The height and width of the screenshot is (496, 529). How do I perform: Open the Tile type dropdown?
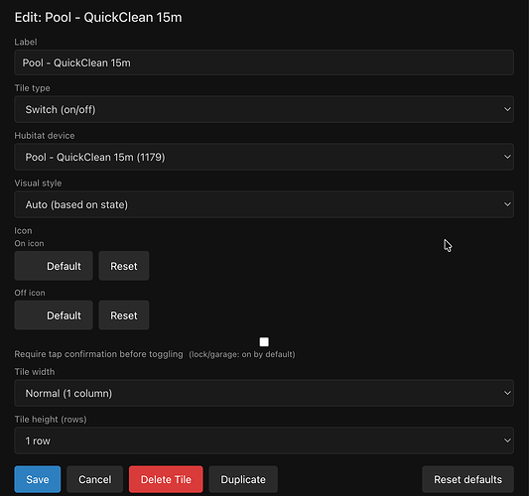click(264, 109)
